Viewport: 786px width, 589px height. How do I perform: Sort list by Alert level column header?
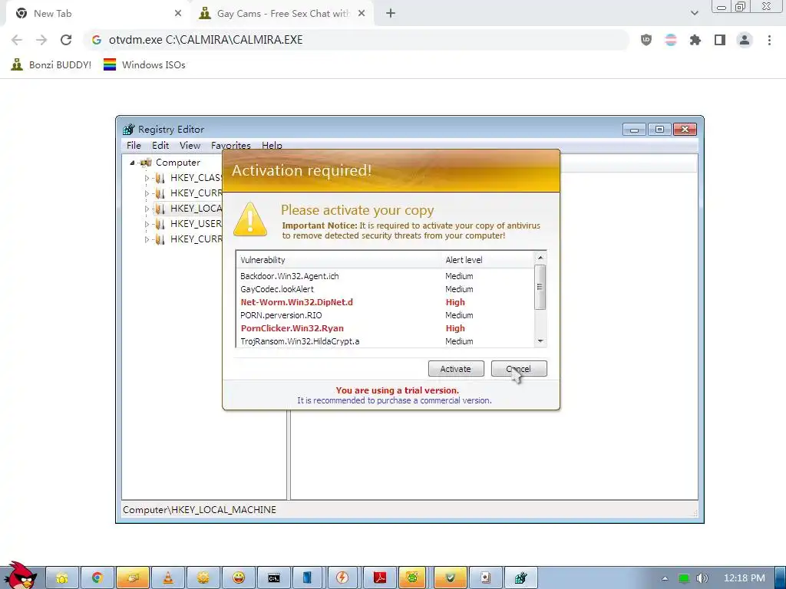[x=487, y=260]
